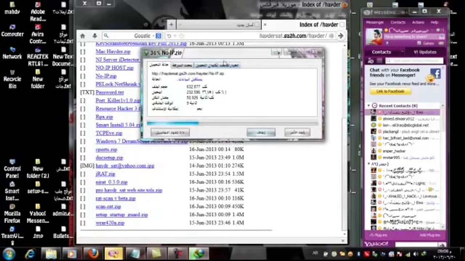Screen dimensions: 465x261
Task: Click the Messenger contact search field
Action: [x=414, y=61]
